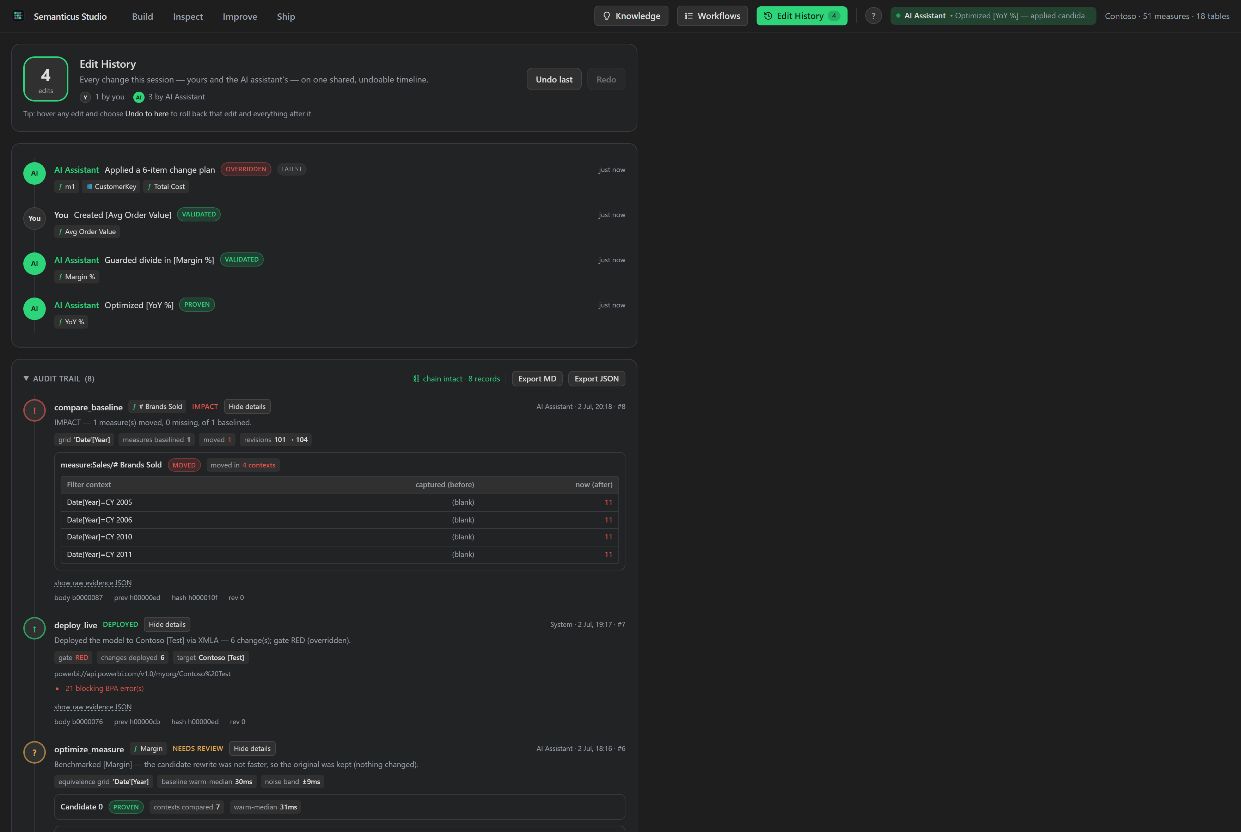Screen dimensions: 1241x832
Task: Toggle the Edit History panel button
Action: [802, 16]
